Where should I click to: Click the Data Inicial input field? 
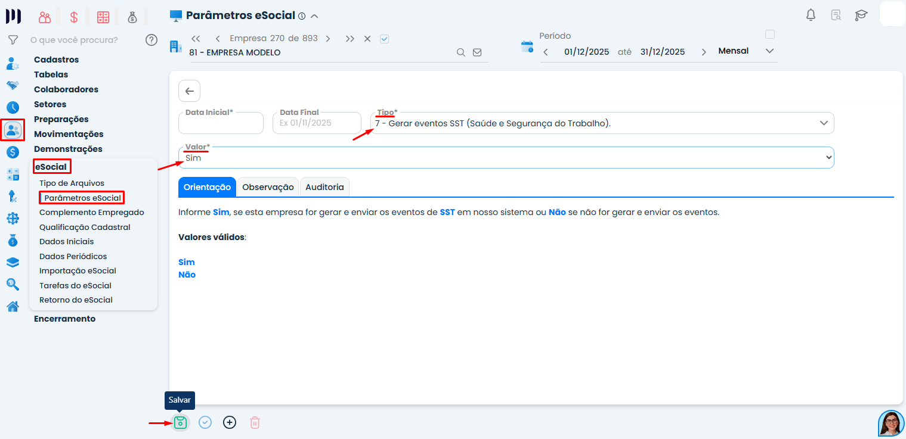(x=221, y=123)
